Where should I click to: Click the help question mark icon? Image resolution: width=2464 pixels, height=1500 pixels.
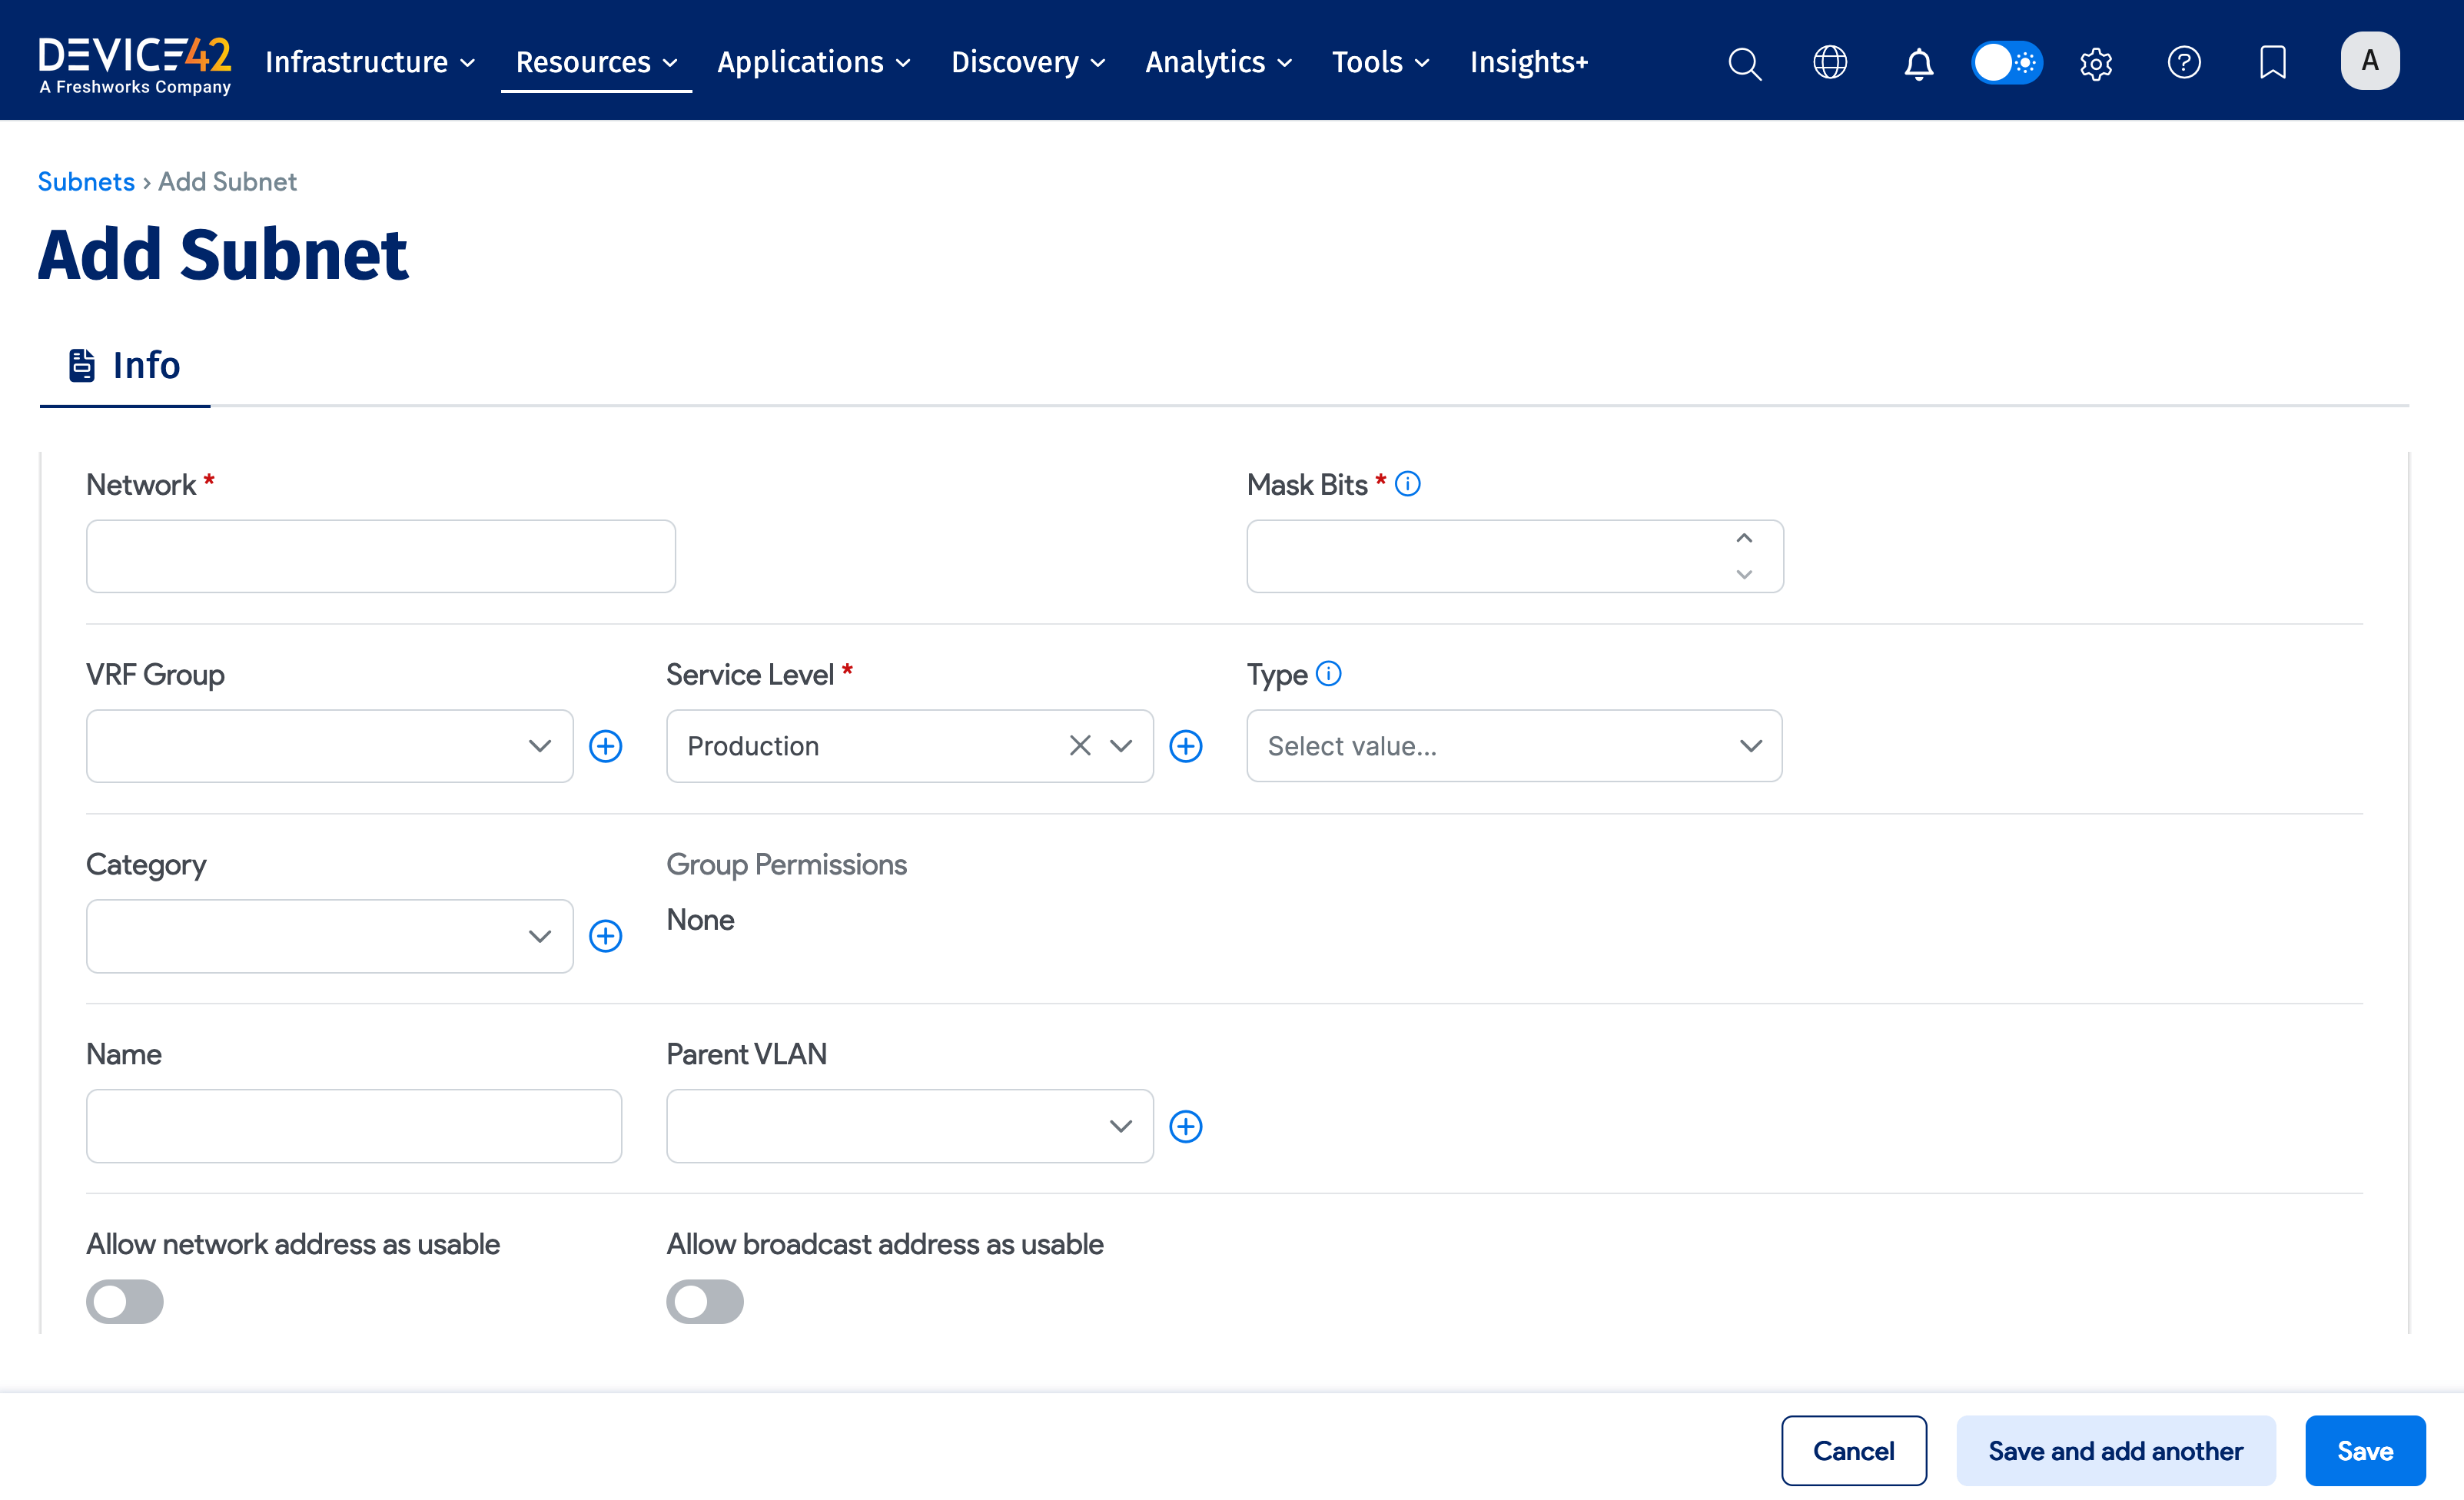coord(2184,62)
